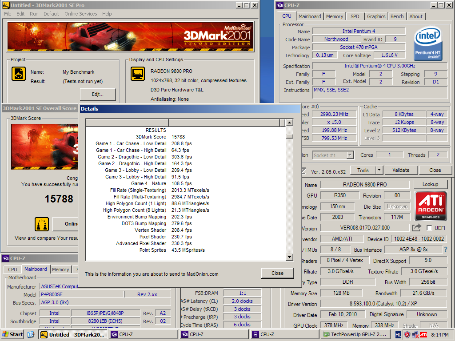Switch to TechPowerUp GPU-Z taskbar button

pos(355,335)
